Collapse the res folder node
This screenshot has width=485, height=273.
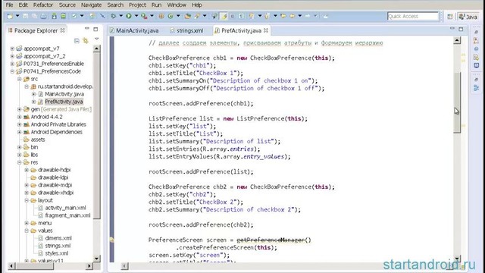[20, 162]
